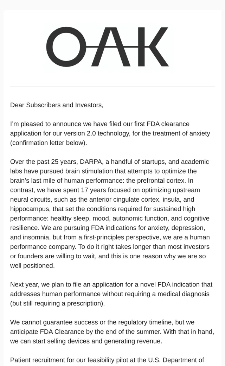
Task: Click 'We cannot guarantee success' sentence
Action: [x=54, y=322]
